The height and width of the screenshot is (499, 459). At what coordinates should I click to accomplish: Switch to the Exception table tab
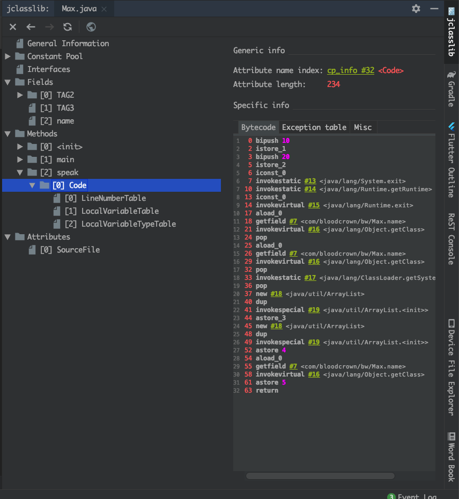(x=314, y=127)
